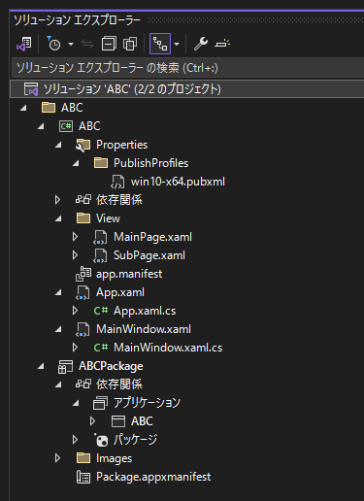Collapse the アプリケーション node

click(76, 403)
